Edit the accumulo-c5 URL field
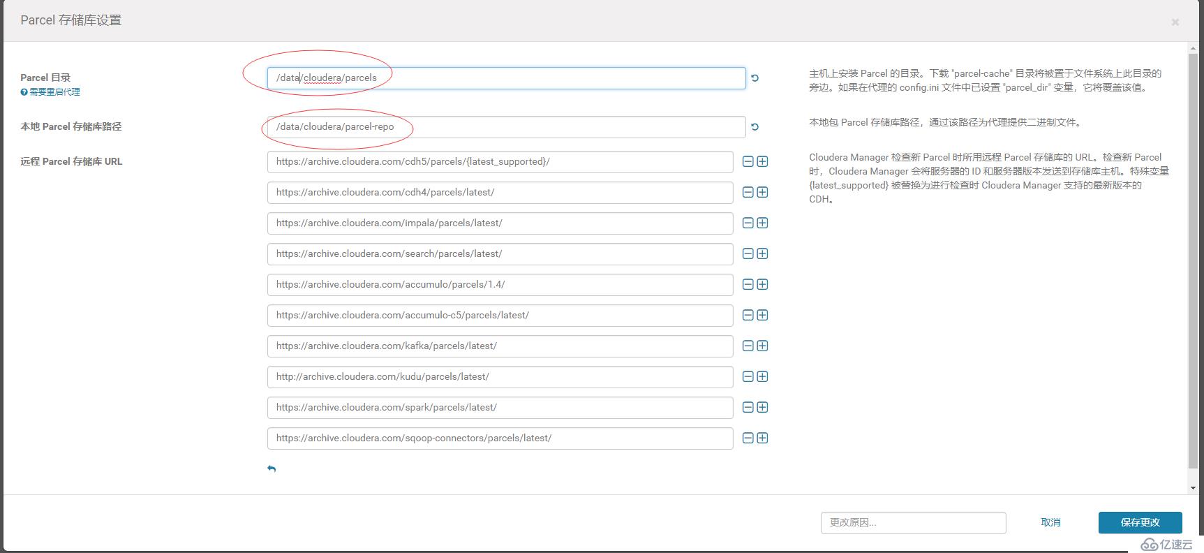 tap(500, 316)
